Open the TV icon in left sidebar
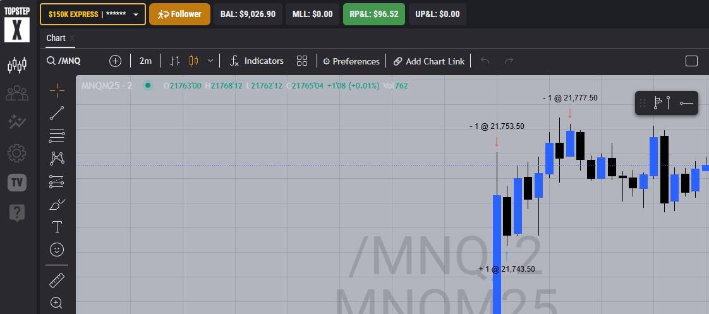Viewport: 709px width, 314px height. coord(17,183)
